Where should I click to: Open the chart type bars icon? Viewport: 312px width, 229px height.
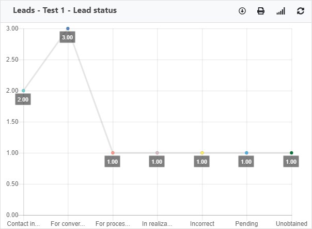[281, 11]
